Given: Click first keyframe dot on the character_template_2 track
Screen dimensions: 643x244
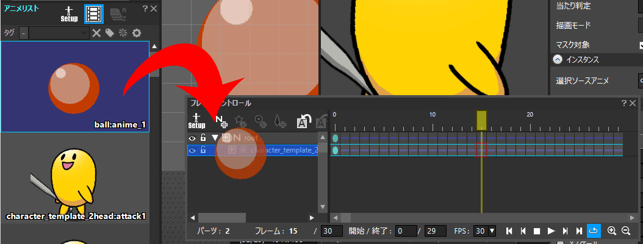Looking at the screenshot, I should click(335, 151).
